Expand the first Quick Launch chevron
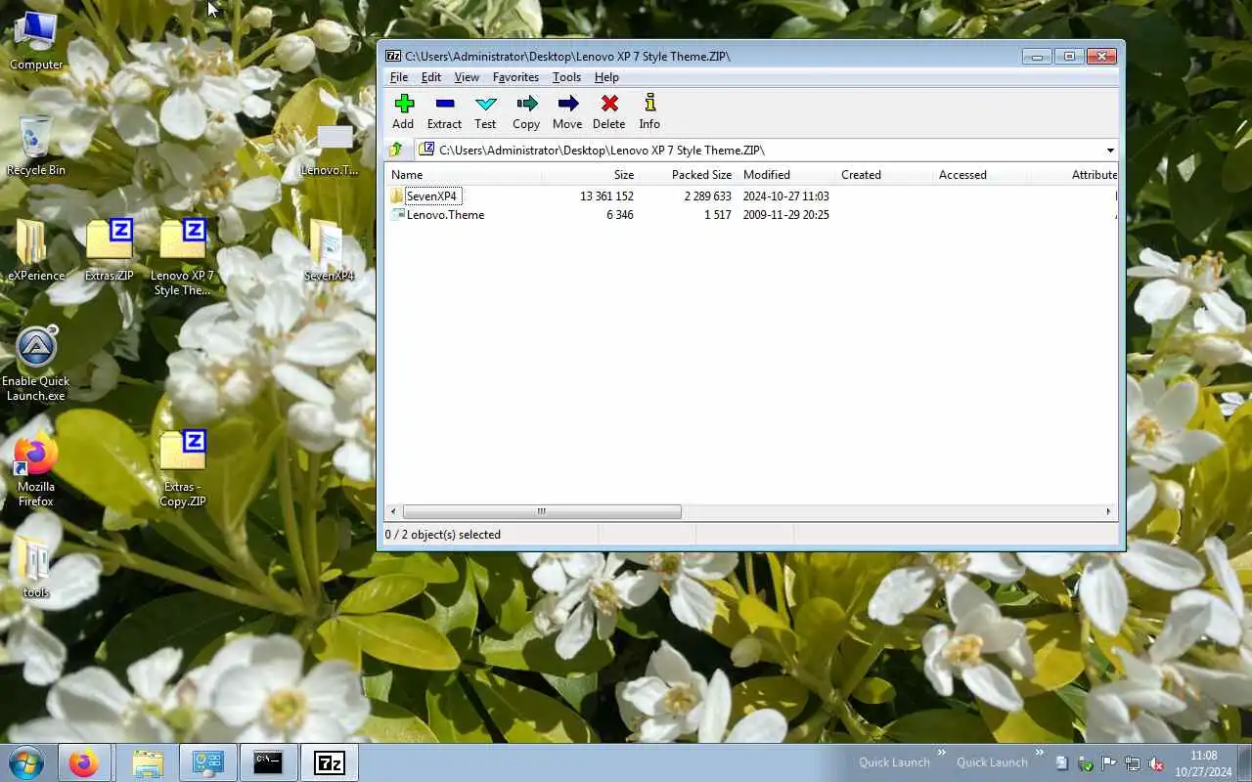The width and height of the screenshot is (1252, 782). pos(942,753)
